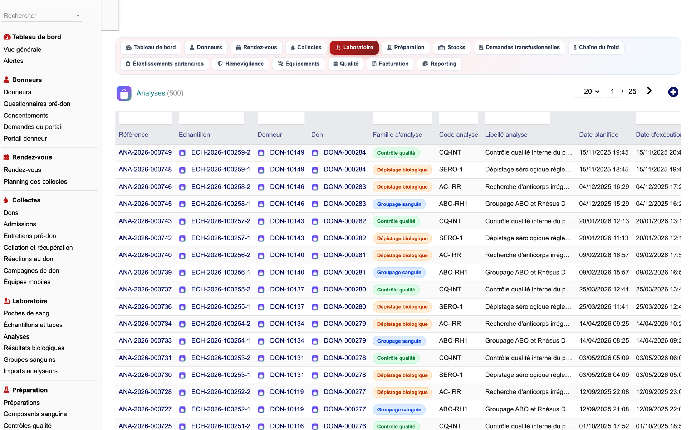
Task: Click the Analyses (500) title
Action: pyautogui.click(x=160, y=93)
